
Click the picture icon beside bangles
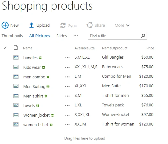click(x=16, y=57)
